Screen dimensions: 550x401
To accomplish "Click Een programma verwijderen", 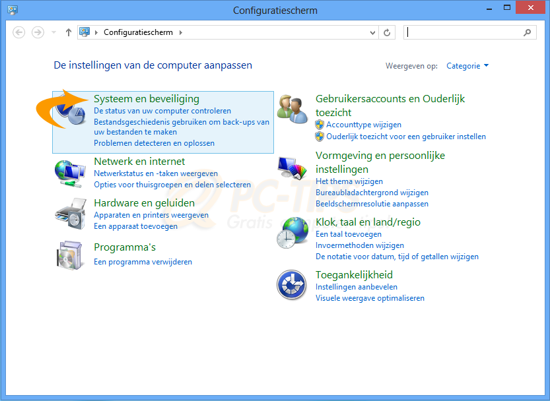I will 143,262.
